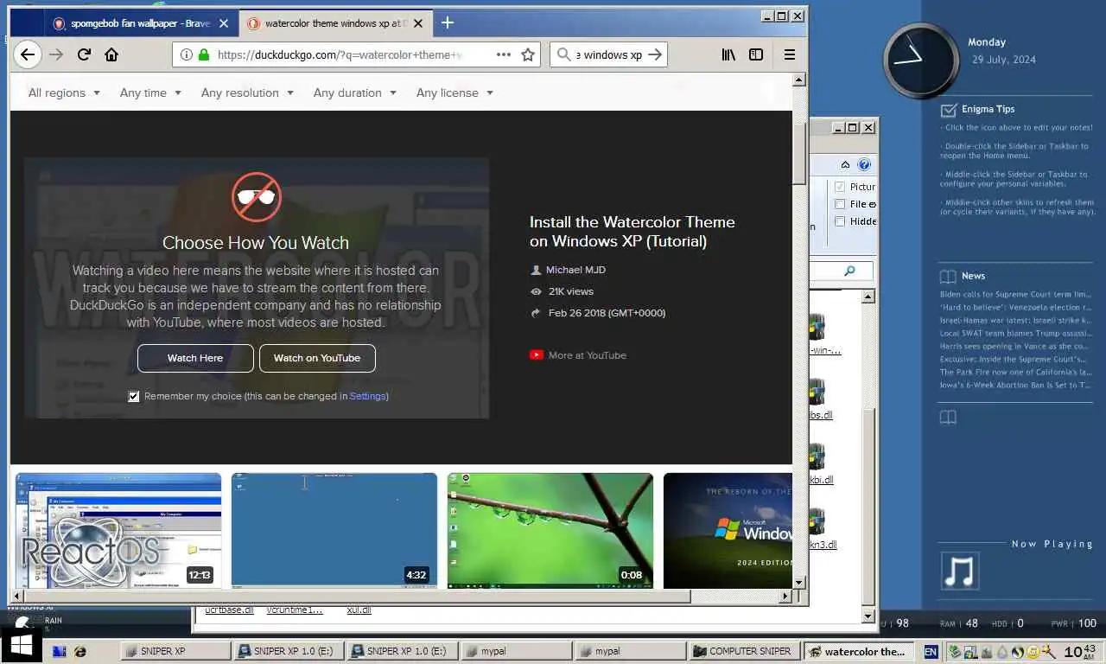
Task: Click the search box magnifier icon
Action: (564, 54)
